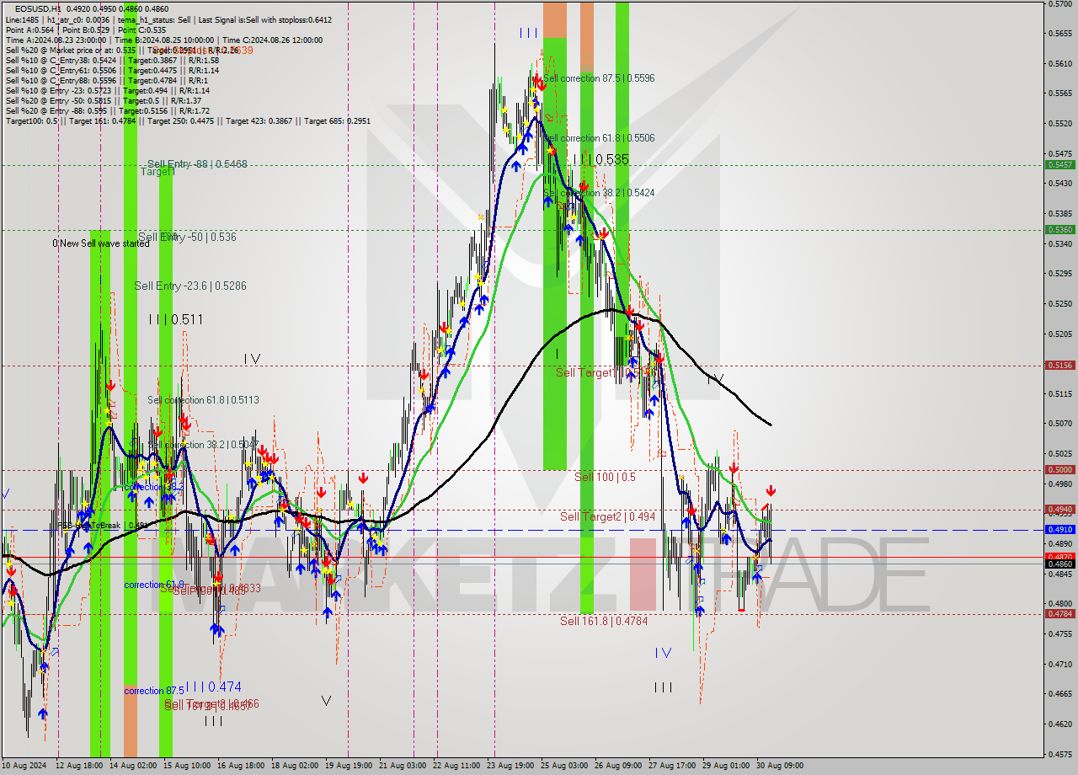The image size is (1078, 775).
Task: Click 'Sell correction 61.8 | 0.5506' label
Action: (x=599, y=138)
